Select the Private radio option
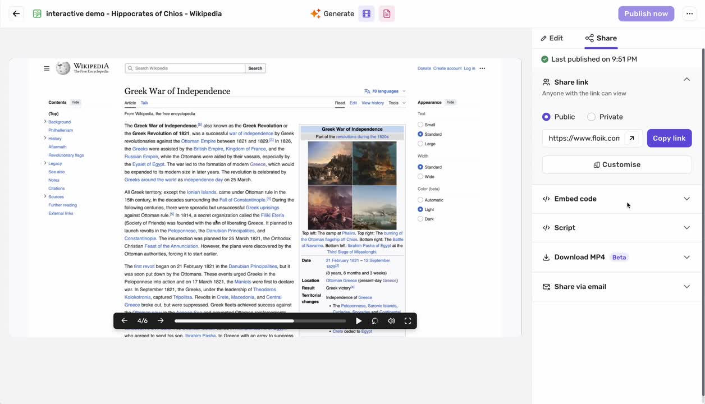Screen dimensions: 705x404 click(x=591, y=117)
